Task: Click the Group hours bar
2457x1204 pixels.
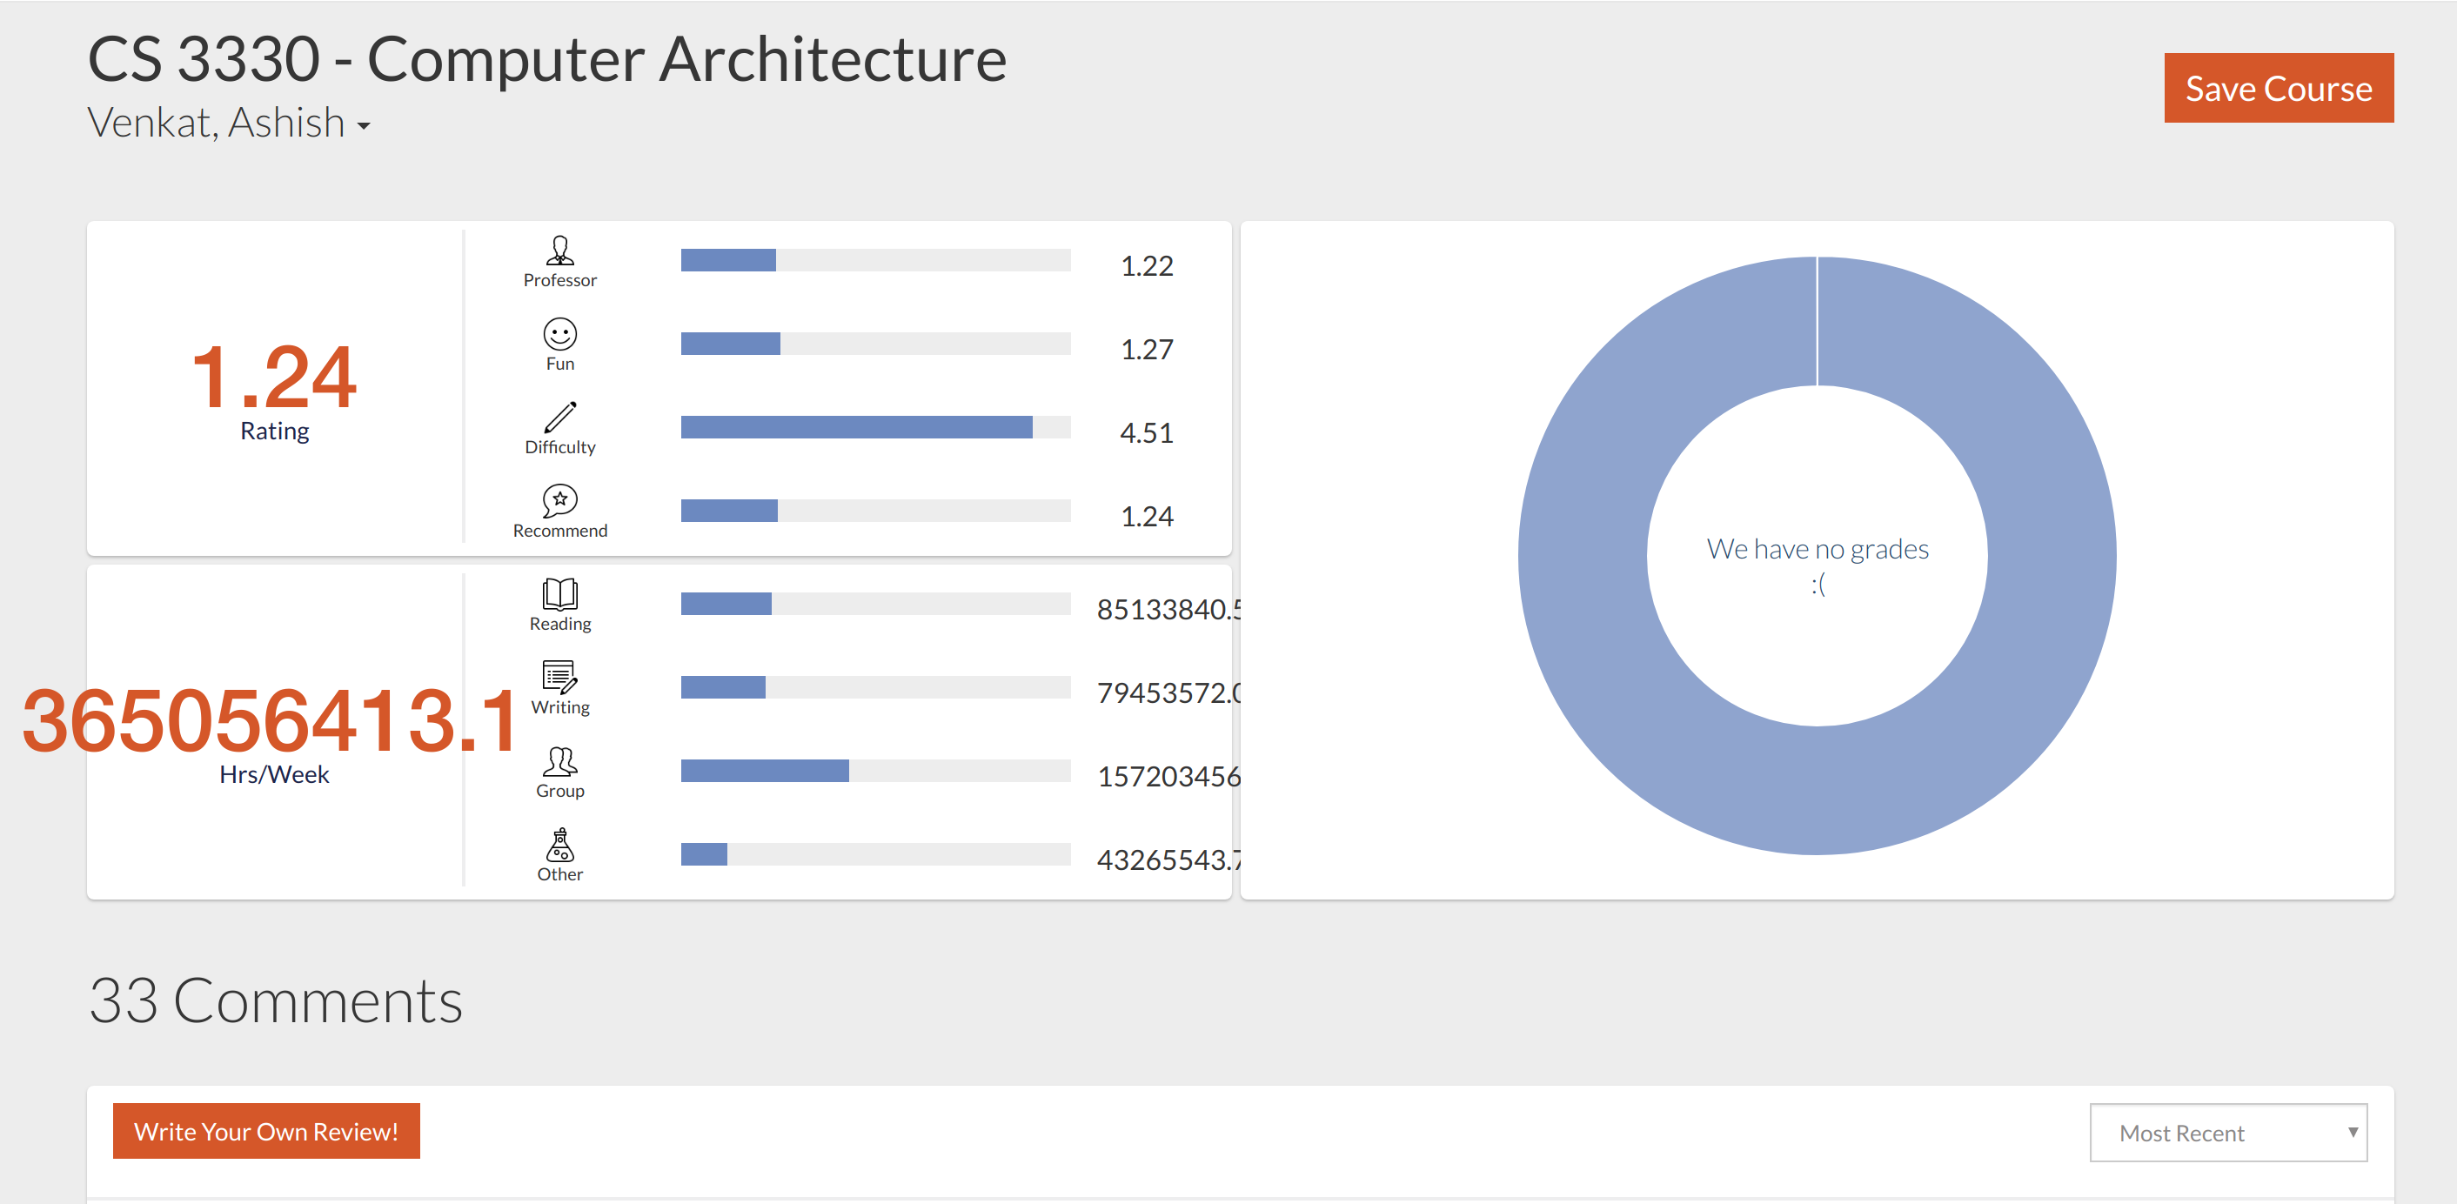Action: coord(874,771)
